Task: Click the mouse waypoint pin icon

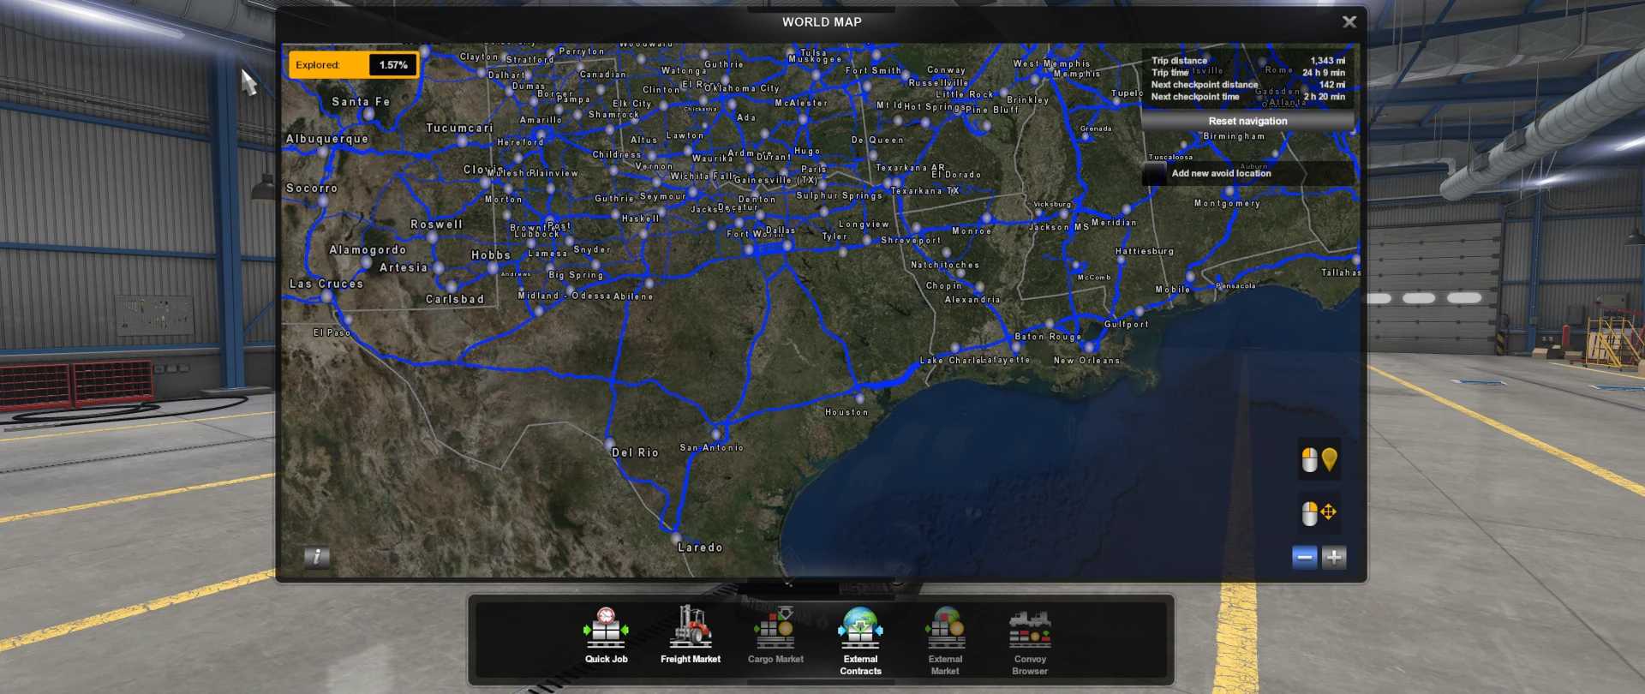Action: click(x=1319, y=460)
